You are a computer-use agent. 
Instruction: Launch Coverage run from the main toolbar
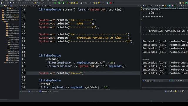coord(63,3)
